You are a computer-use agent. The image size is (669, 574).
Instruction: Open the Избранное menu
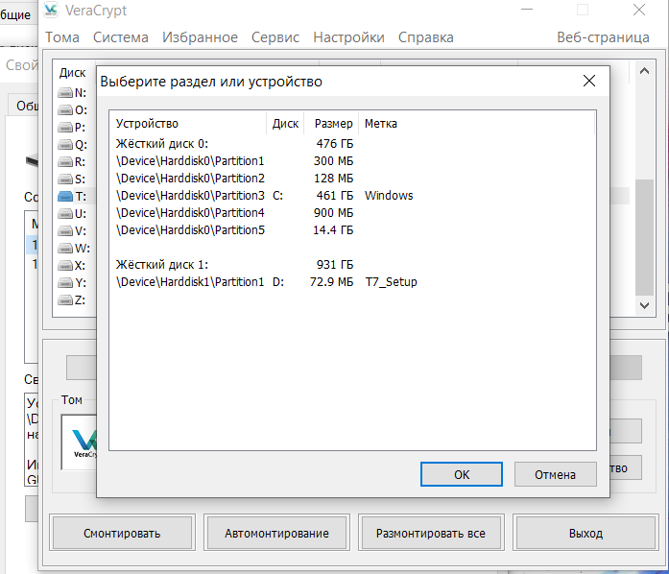[200, 37]
